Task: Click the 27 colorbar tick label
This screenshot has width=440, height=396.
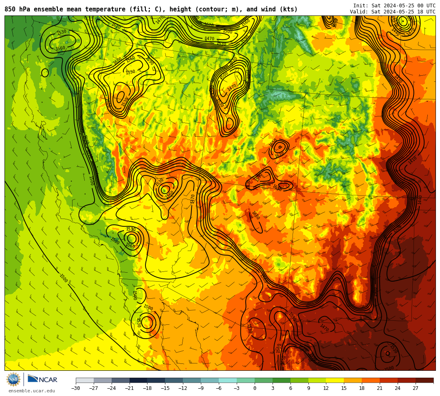Action: point(416,388)
